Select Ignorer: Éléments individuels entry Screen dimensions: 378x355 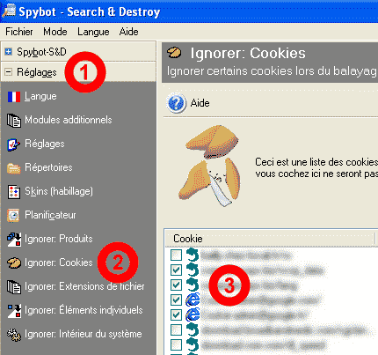84,310
